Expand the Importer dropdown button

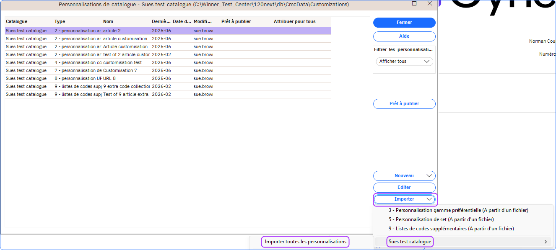coord(404,199)
